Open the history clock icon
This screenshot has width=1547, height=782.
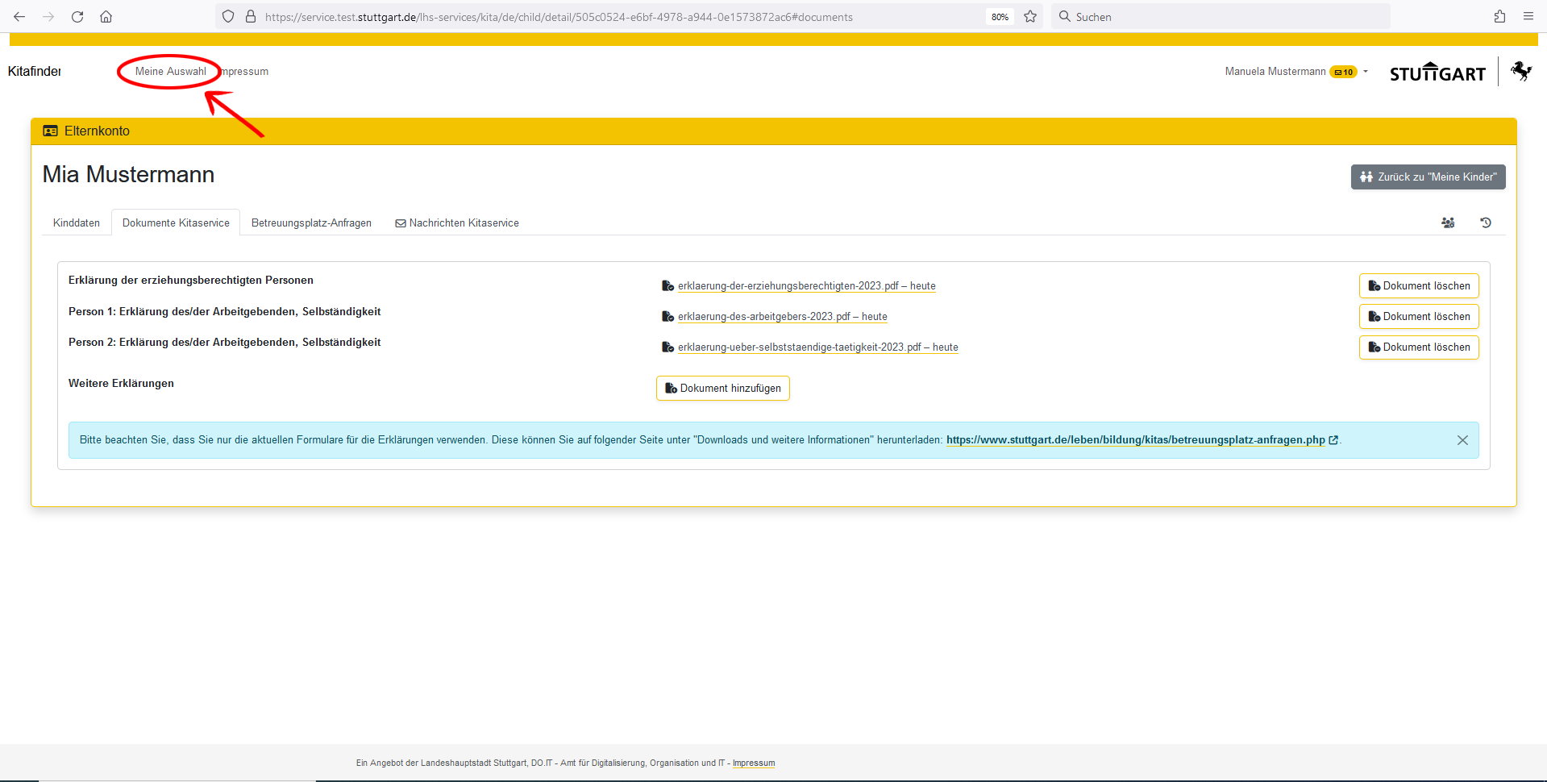coord(1485,223)
